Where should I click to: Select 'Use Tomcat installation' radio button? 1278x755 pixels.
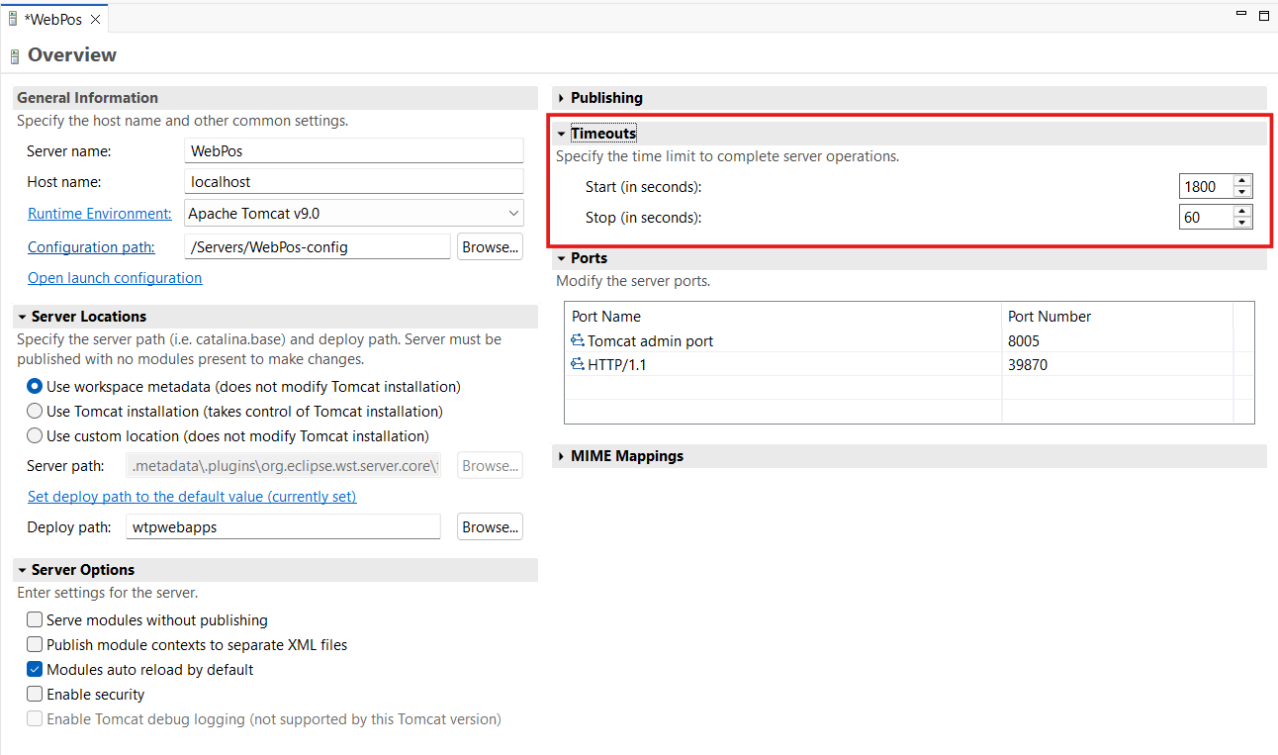point(35,411)
